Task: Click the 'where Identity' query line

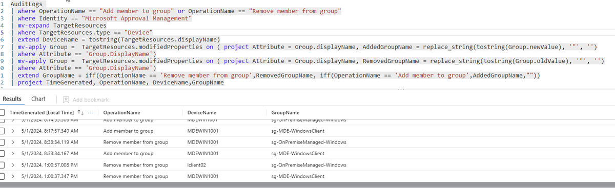Action: tap(105, 18)
